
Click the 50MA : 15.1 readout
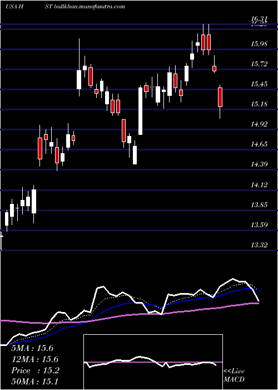click(34, 382)
